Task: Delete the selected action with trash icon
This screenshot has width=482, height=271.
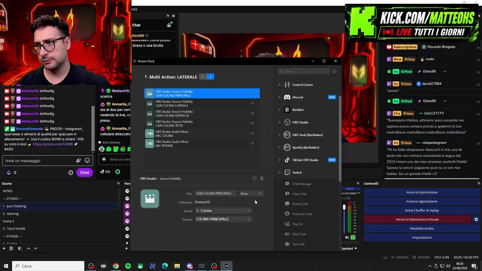Action: (x=262, y=178)
